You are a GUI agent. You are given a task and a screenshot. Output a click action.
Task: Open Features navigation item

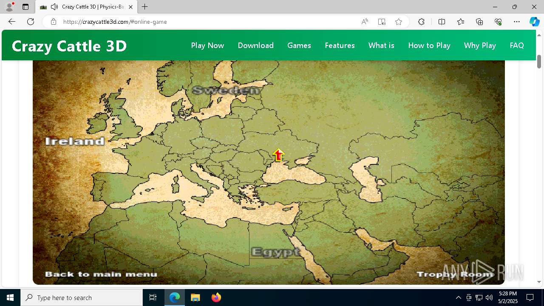[340, 45]
